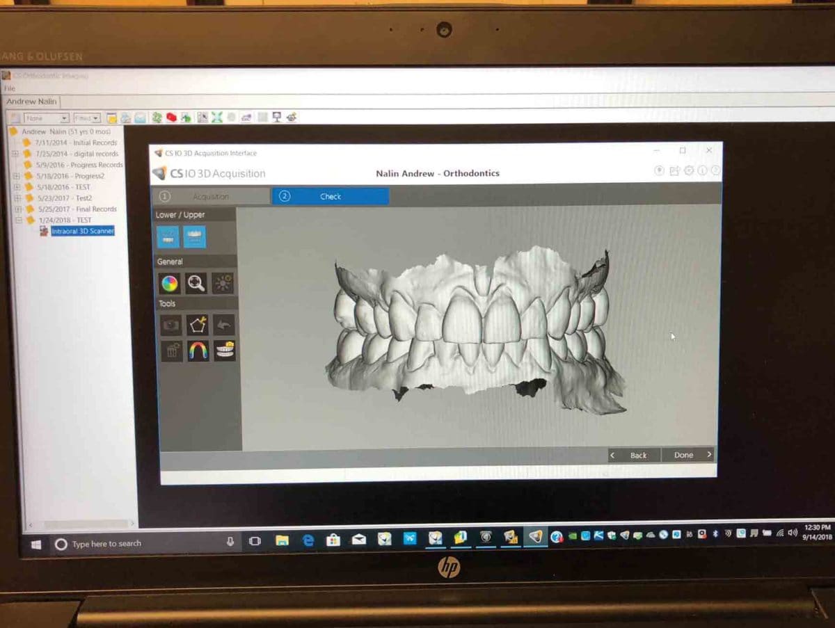Open the rainbow arch occlusion map tool
This screenshot has height=628, width=835.
[198, 351]
